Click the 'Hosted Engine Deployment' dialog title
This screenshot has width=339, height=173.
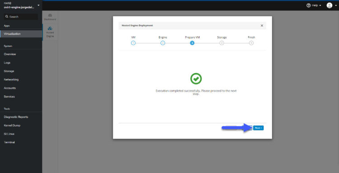tap(137, 25)
